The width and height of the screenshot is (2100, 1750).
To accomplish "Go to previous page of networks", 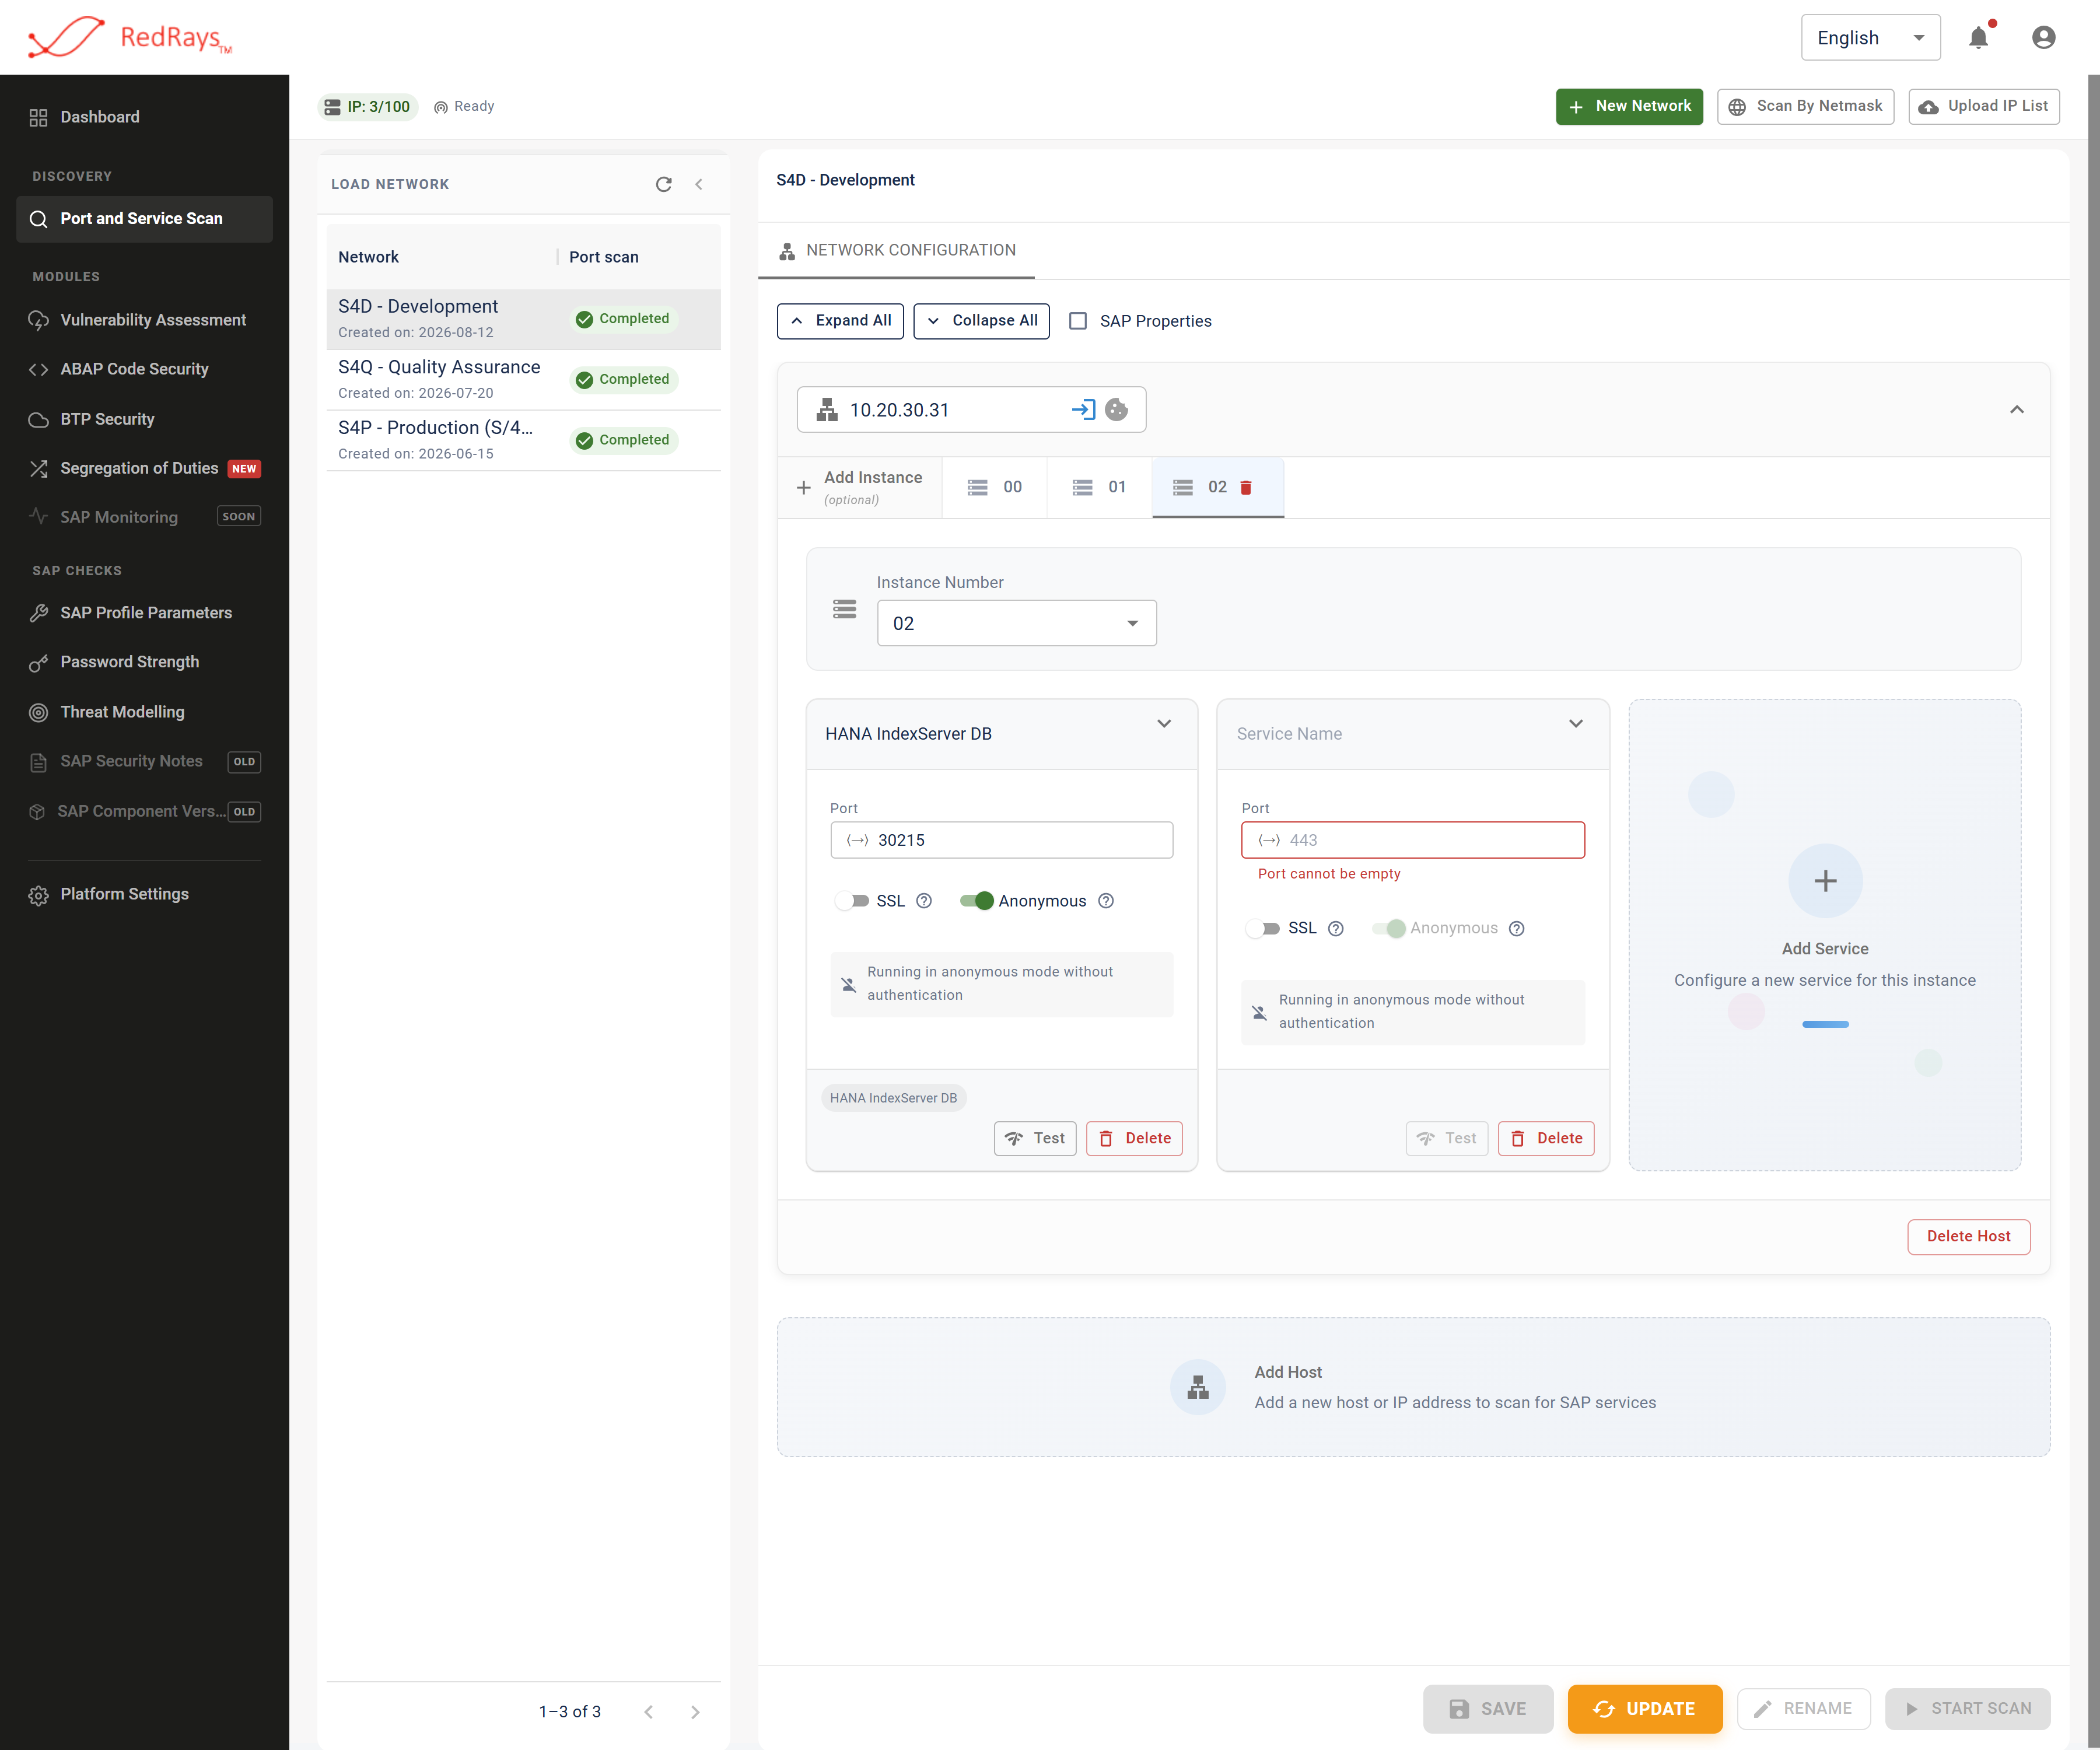I will coord(648,1712).
